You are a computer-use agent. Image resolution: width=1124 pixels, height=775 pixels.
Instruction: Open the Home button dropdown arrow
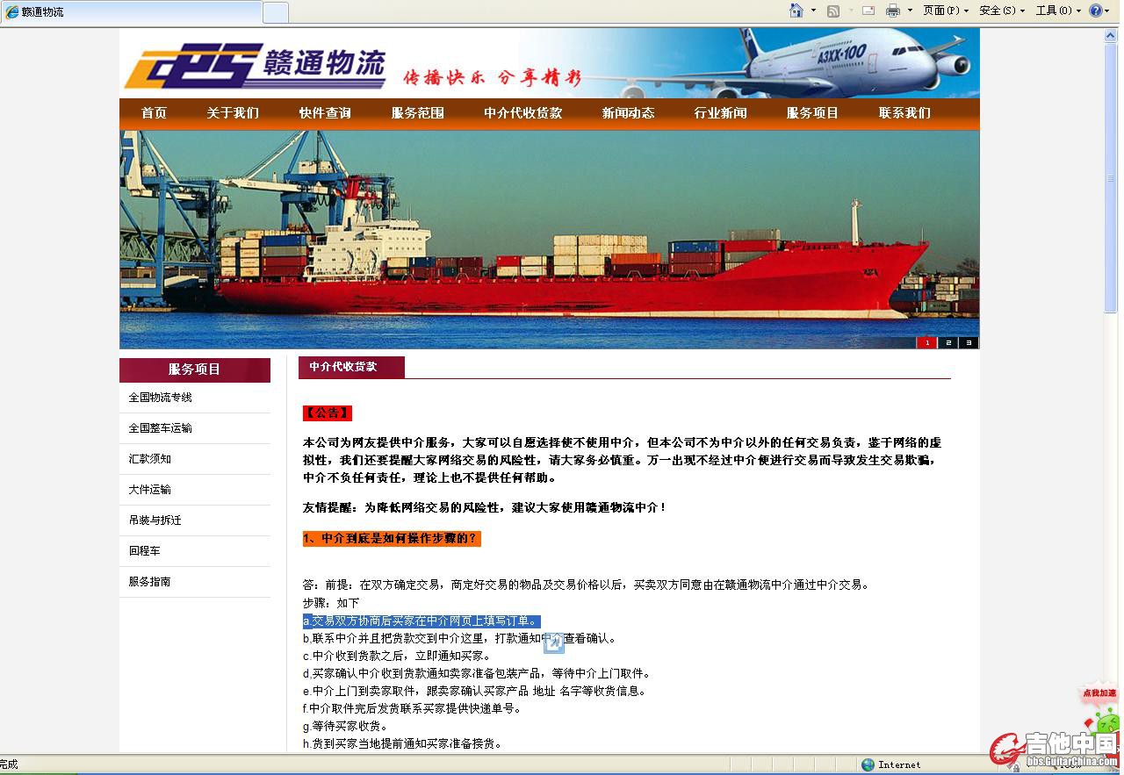point(813,11)
